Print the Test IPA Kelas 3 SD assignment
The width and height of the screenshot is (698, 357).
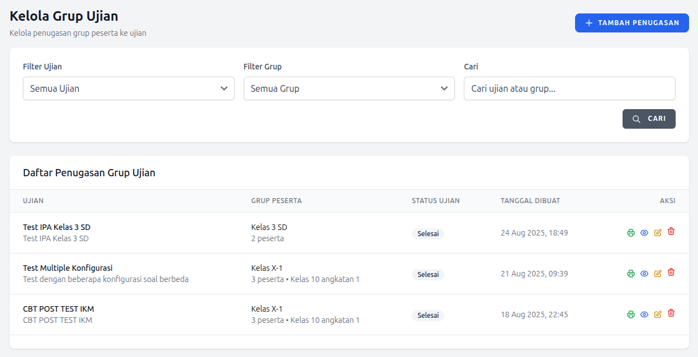pos(630,232)
